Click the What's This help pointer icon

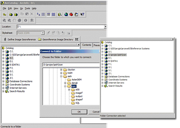coord(82,14)
